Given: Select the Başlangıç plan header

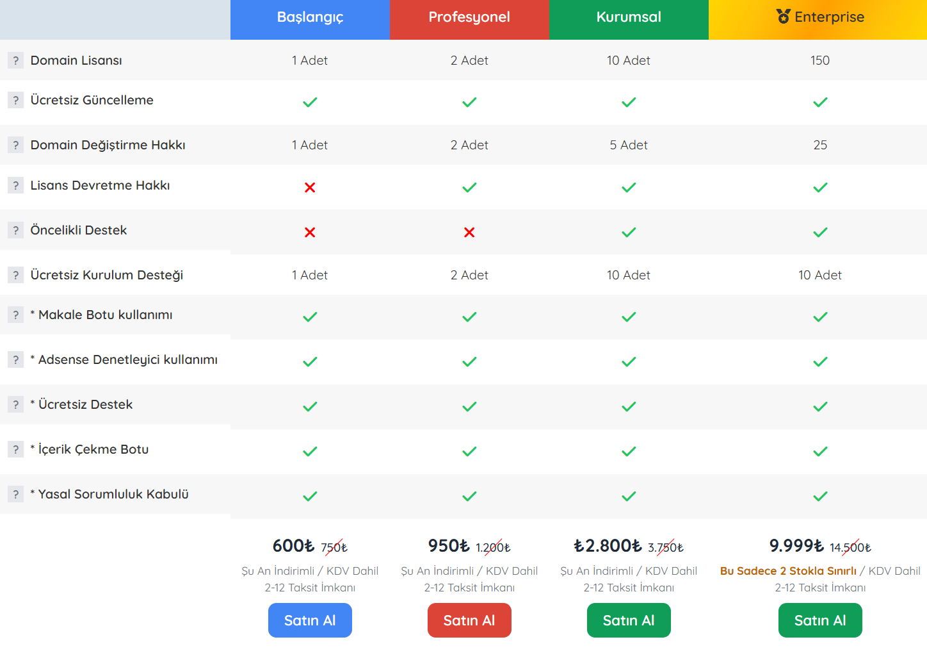Looking at the screenshot, I should pos(310,19).
